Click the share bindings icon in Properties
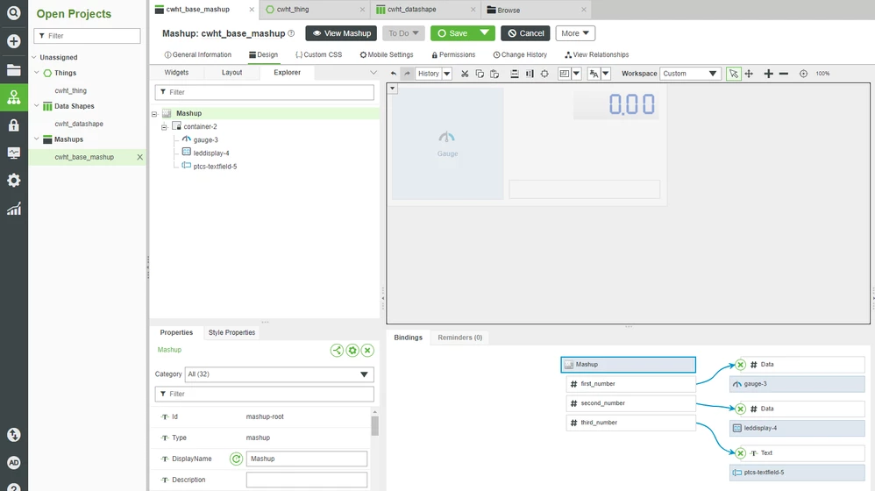 tap(337, 351)
